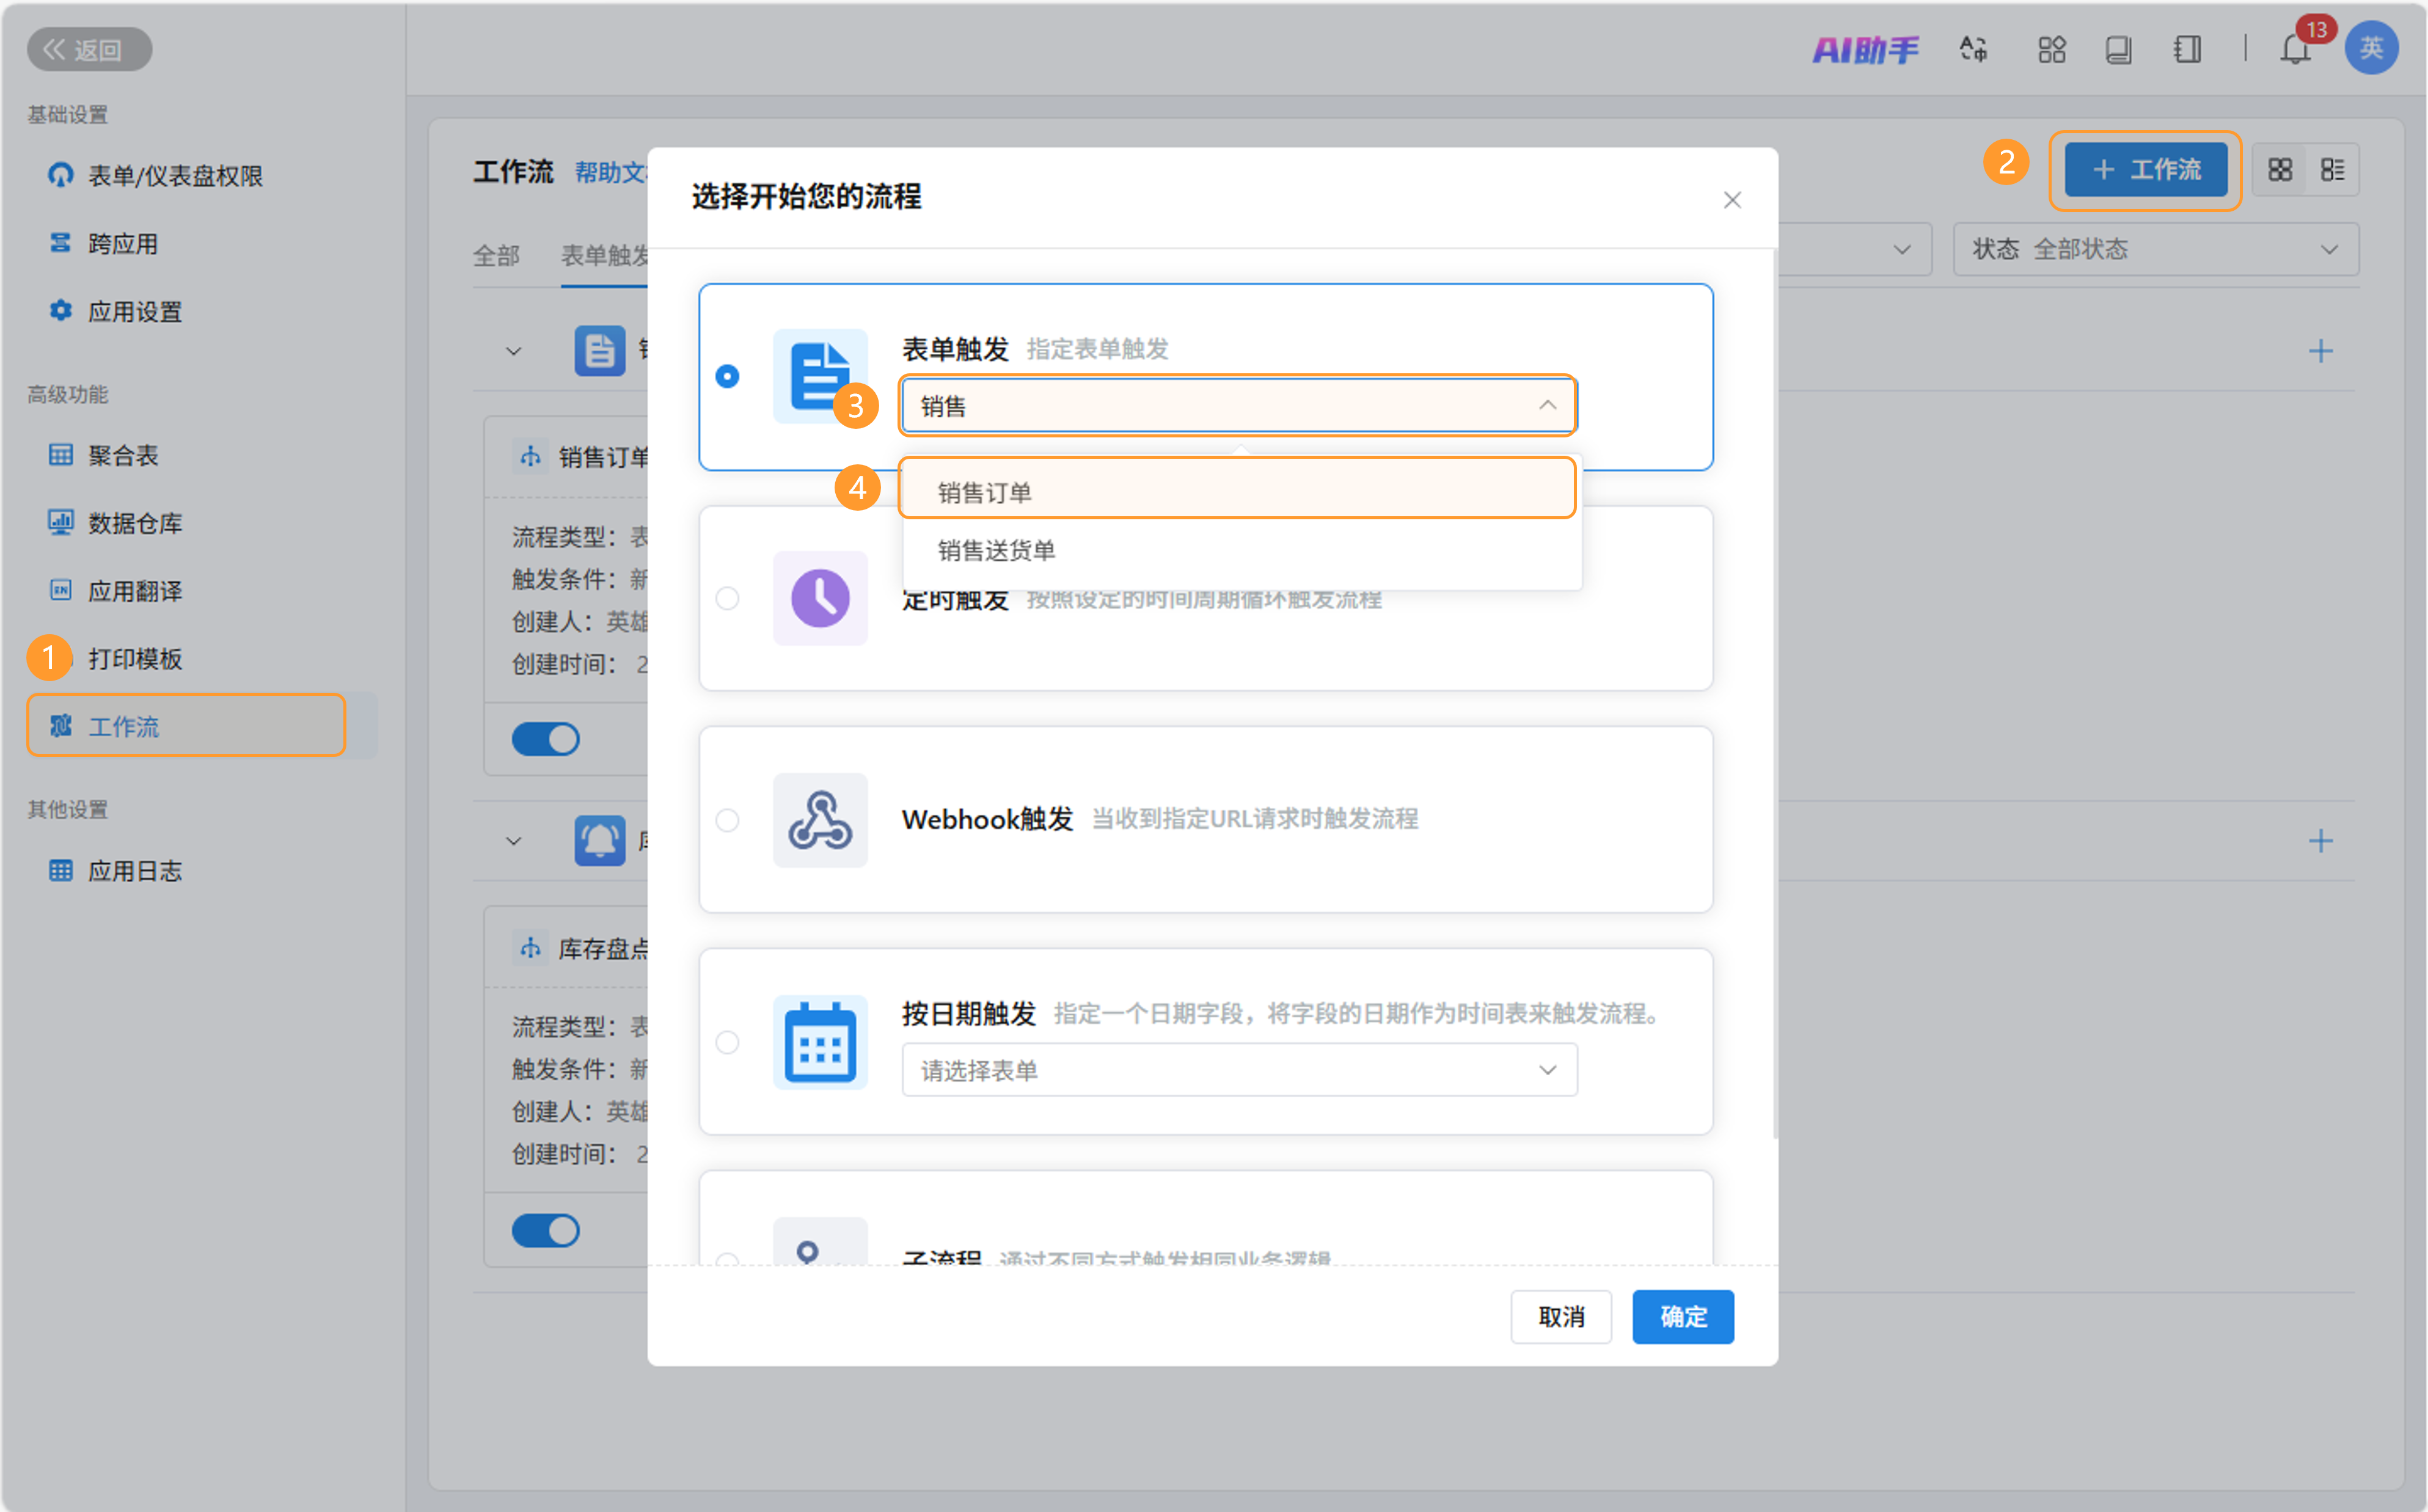This screenshot has width=2428, height=1512.
Task: Switch to the 全部 tab
Action: [x=496, y=256]
